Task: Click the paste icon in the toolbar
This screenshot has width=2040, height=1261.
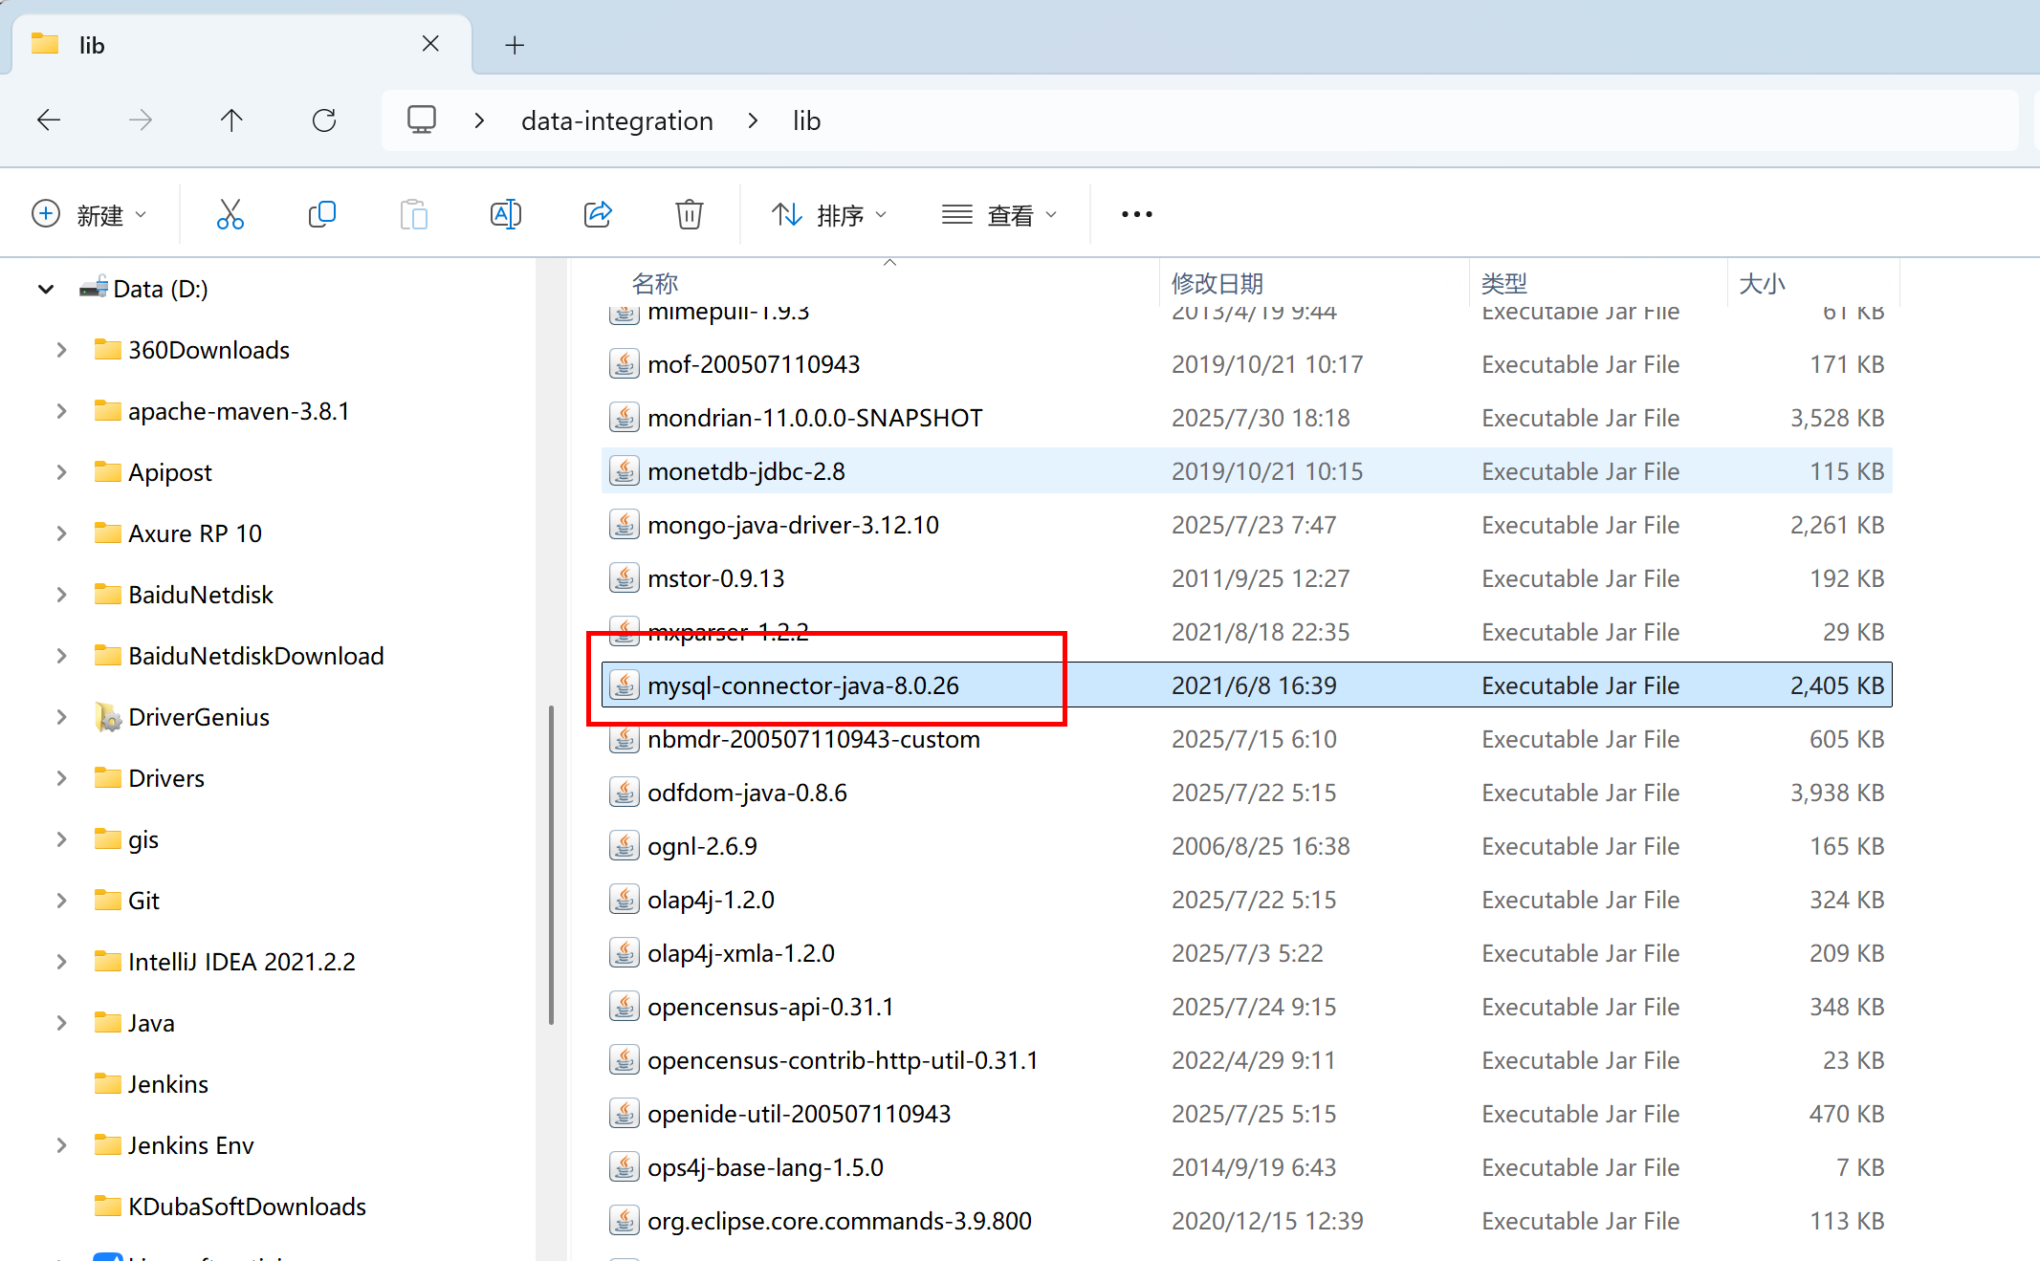Action: click(413, 213)
